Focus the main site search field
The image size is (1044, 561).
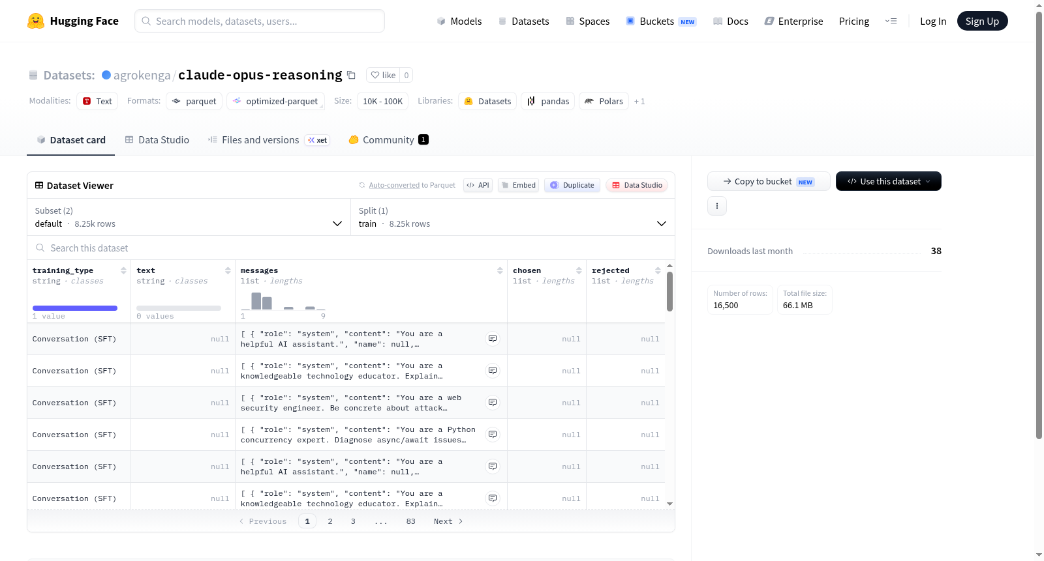(260, 21)
